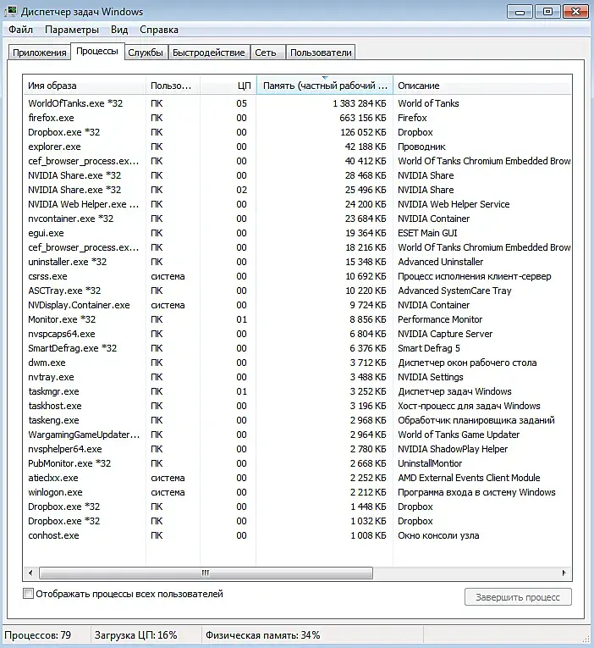Select the taskmgr.exe process
This screenshot has height=648, width=594.
click(297, 391)
